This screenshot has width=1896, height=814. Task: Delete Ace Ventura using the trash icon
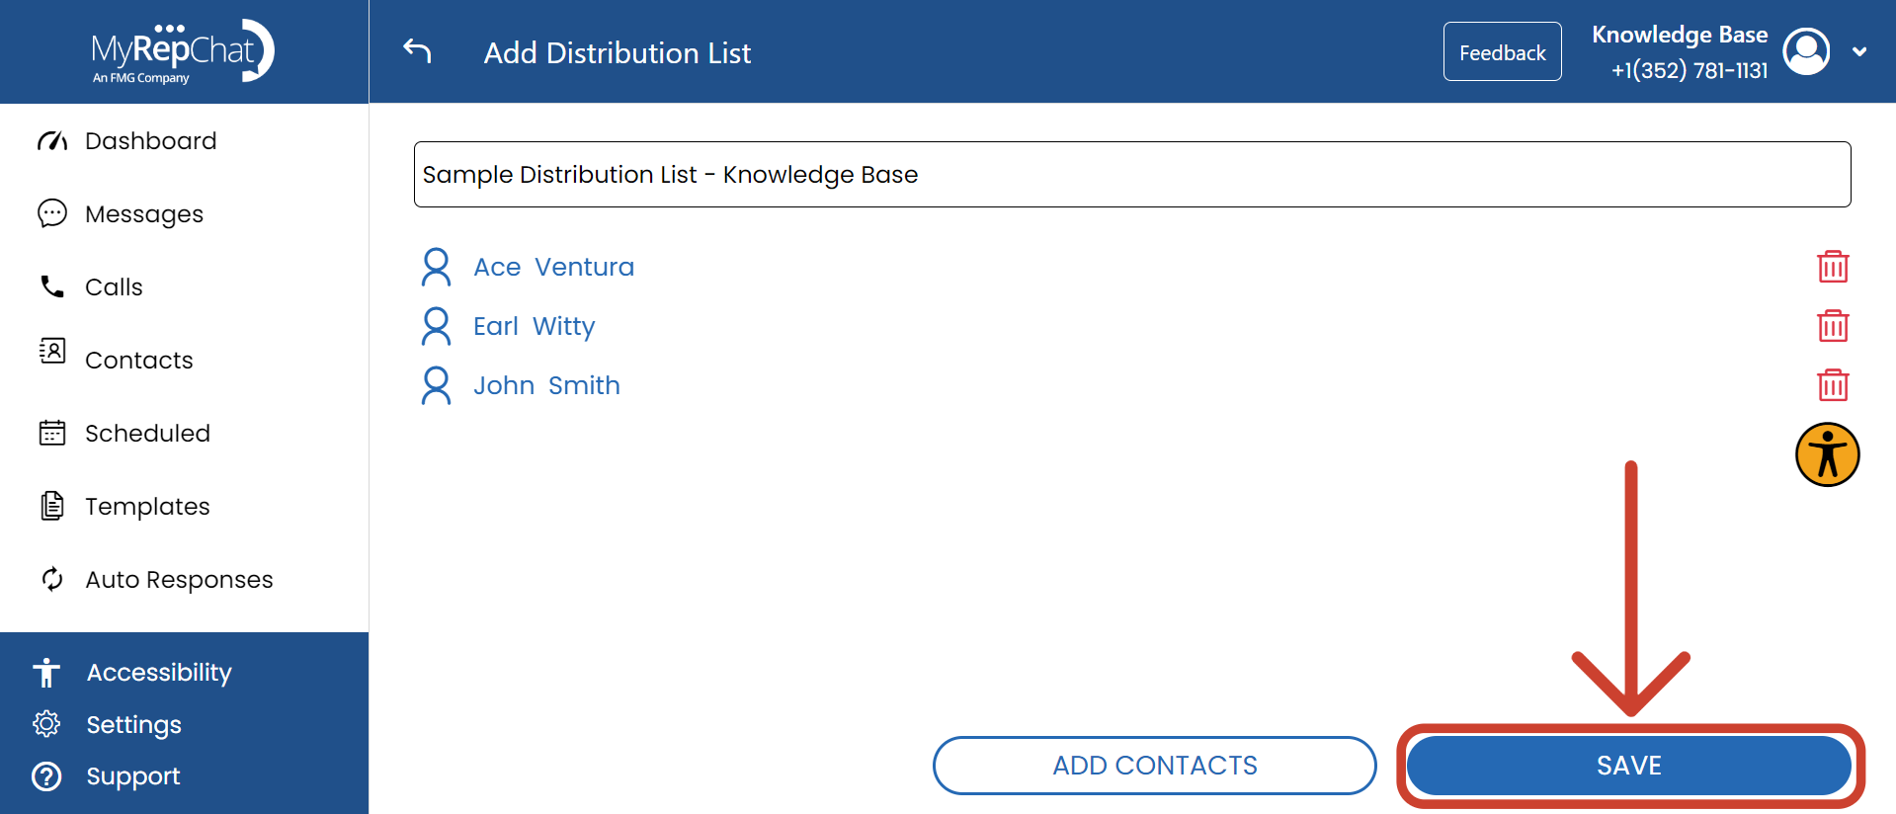1833,267
